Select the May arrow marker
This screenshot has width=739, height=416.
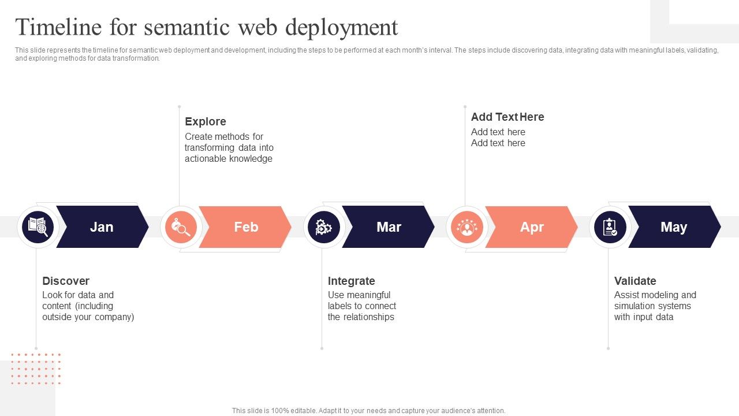[x=674, y=227]
